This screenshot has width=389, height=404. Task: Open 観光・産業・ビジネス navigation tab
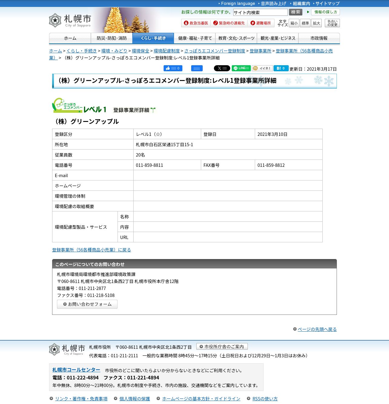pyautogui.click(x=278, y=38)
